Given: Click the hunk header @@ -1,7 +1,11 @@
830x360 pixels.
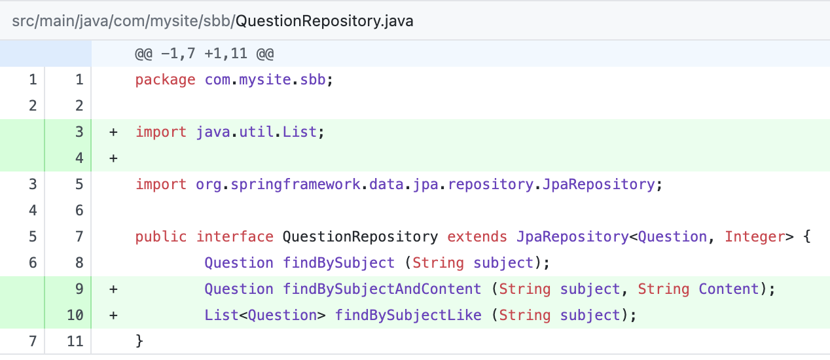Looking at the screenshot, I should tap(204, 54).
